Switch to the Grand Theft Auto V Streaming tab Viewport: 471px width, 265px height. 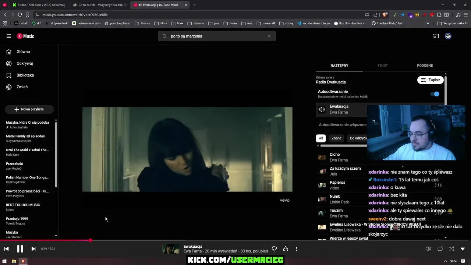39,5
